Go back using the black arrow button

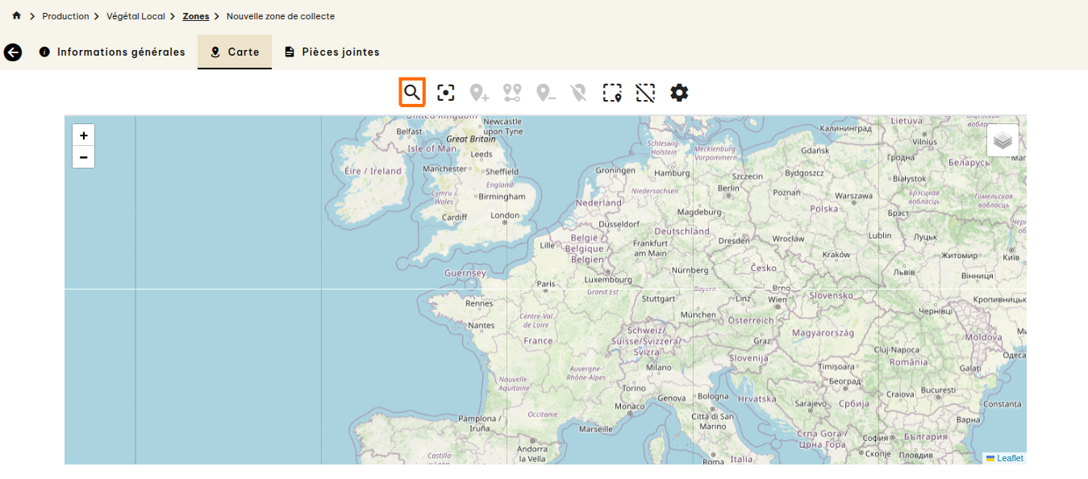(13, 52)
